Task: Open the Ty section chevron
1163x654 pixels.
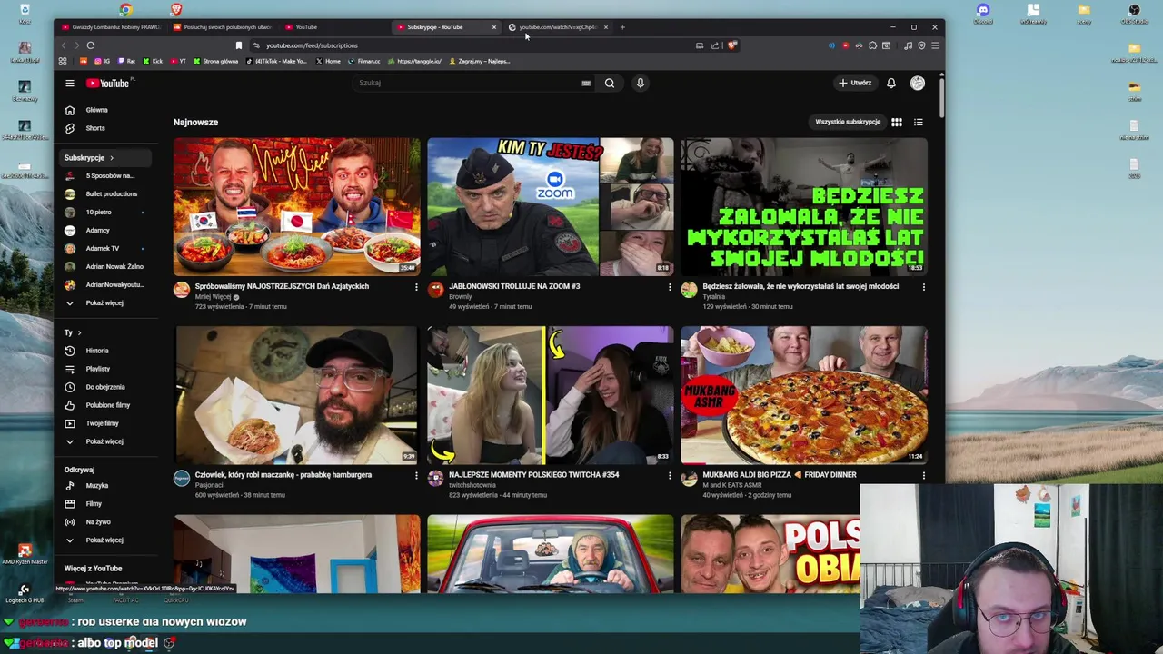Action: [79, 332]
